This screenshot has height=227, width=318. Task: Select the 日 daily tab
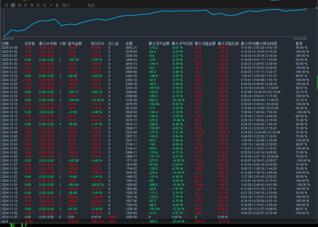(13, 6)
